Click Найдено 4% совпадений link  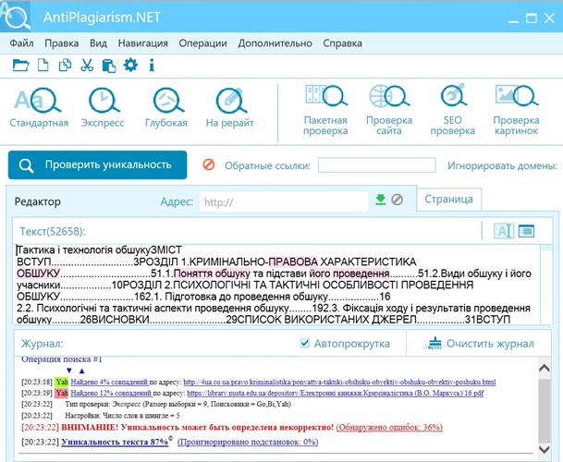(109, 382)
